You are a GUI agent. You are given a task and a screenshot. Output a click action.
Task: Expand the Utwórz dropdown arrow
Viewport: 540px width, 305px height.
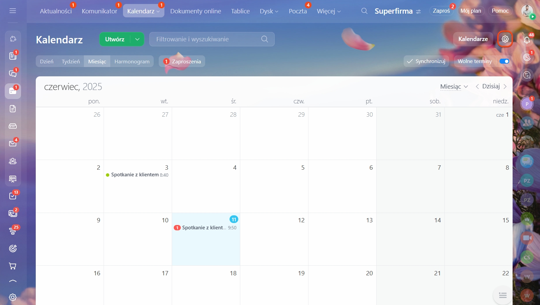137,39
